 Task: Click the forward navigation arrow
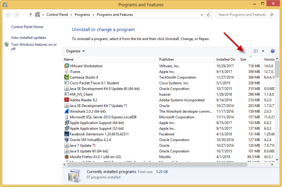coord(17,15)
